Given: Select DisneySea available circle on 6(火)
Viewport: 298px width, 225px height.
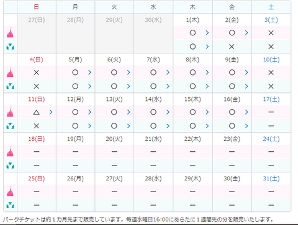Looking at the screenshot, I should click(x=114, y=86).
